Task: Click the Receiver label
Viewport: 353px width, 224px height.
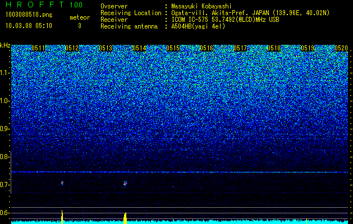Action: (x=114, y=20)
